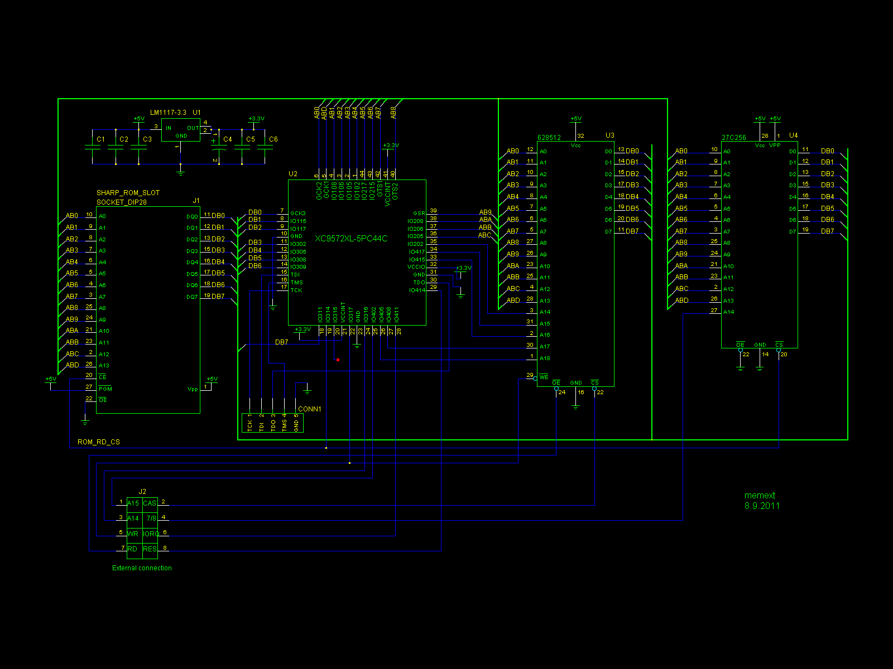
Task: Select the External connection caption
Action: pyautogui.click(x=142, y=568)
